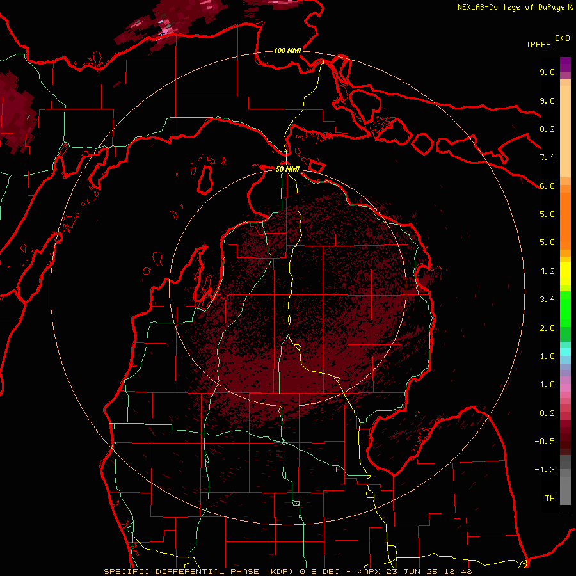Click the 100 NMI range ring label
Screen dimensions: 576x576
pos(287,51)
